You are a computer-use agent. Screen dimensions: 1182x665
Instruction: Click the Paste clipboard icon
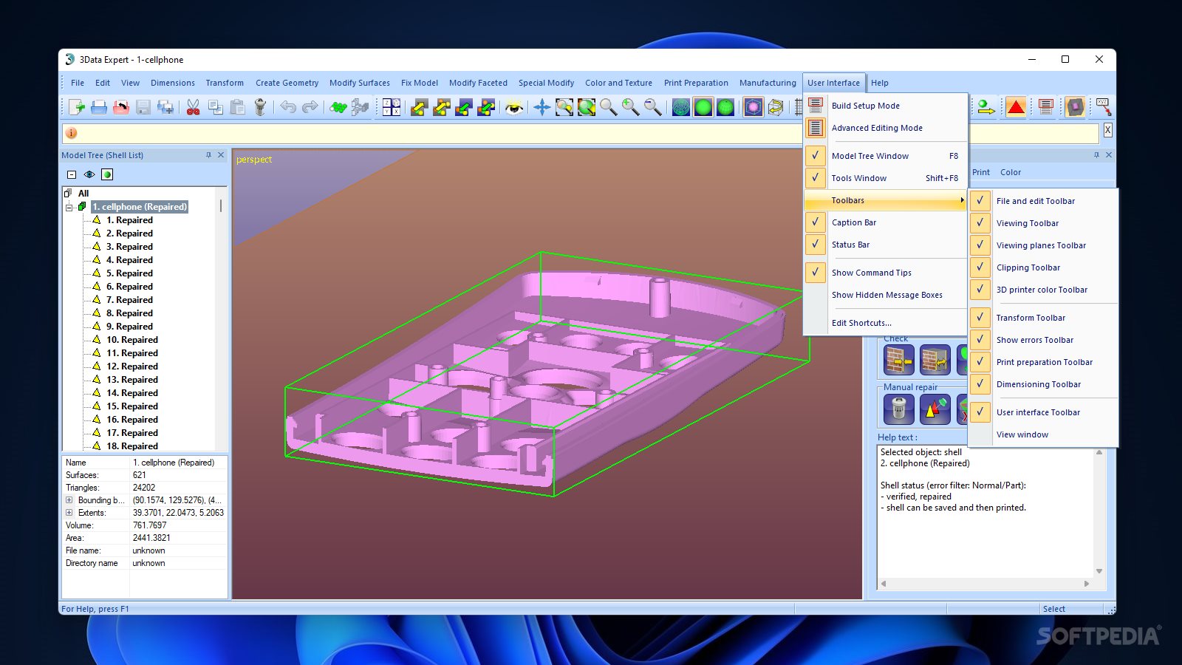click(237, 107)
